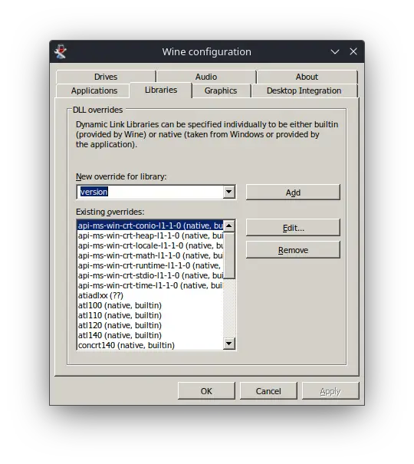Click the overrides list scroll up arrow
Image resolution: width=414 pixels, height=464 pixels.
229,225
